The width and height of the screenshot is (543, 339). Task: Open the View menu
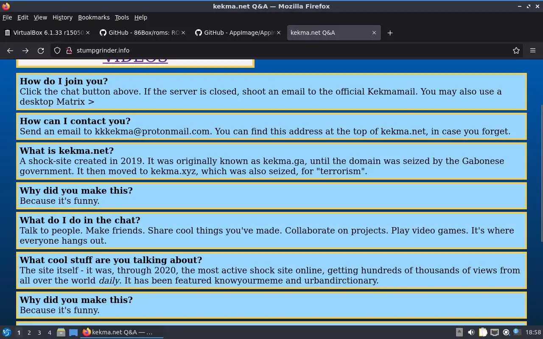point(40,17)
